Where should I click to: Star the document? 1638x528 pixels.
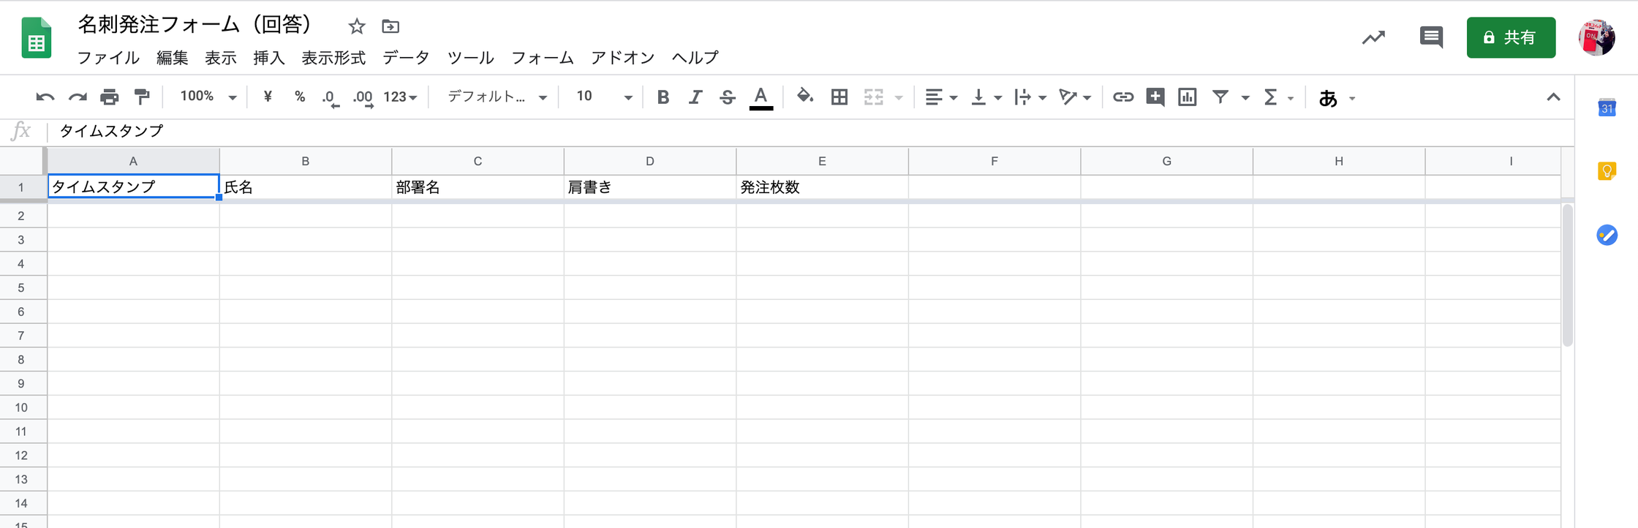tap(357, 27)
